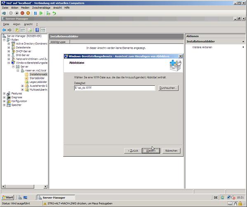Click the green Revert arrow icon
This screenshot has height=207, width=247.
[x=54, y=13]
